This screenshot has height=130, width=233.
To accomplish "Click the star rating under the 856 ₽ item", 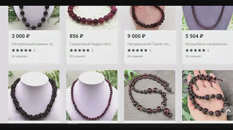I will (82, 51).
